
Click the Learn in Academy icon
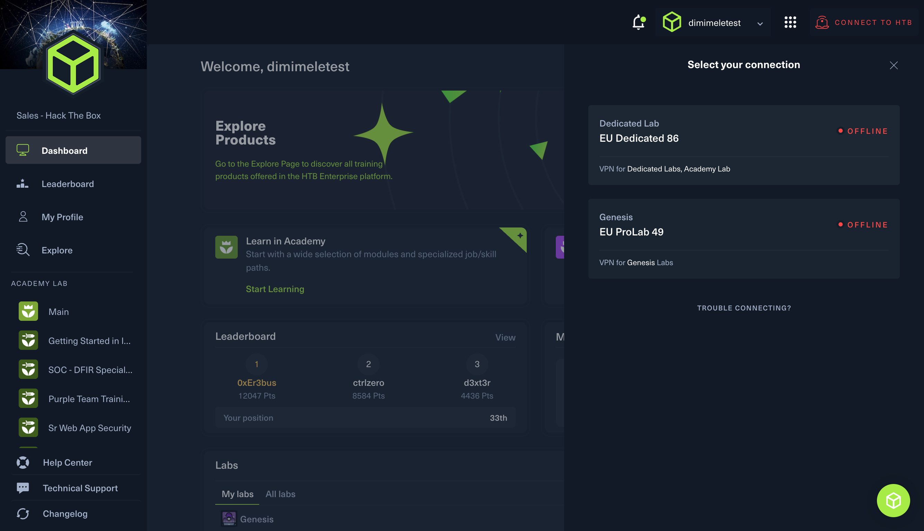point(226,247)
